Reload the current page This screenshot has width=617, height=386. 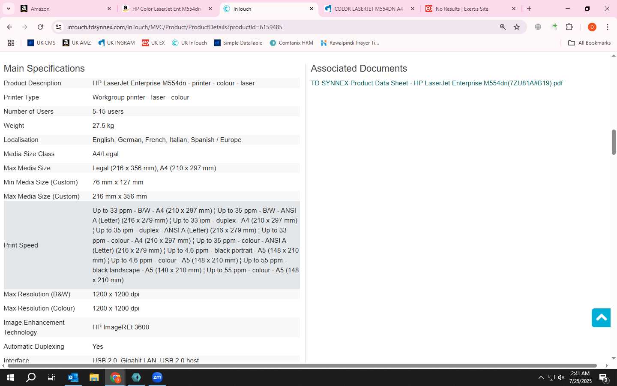[x=40, y=27]
